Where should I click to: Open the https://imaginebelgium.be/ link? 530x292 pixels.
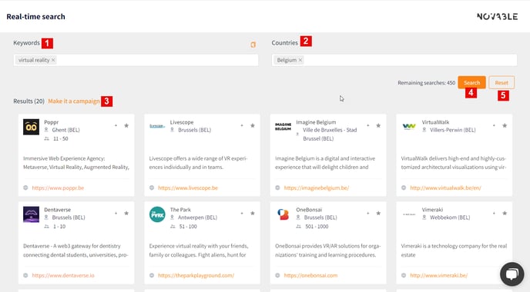[317, 187]
